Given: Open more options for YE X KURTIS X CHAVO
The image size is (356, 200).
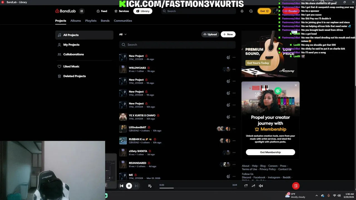Looking at the screenshot, I should coord(234,117).
